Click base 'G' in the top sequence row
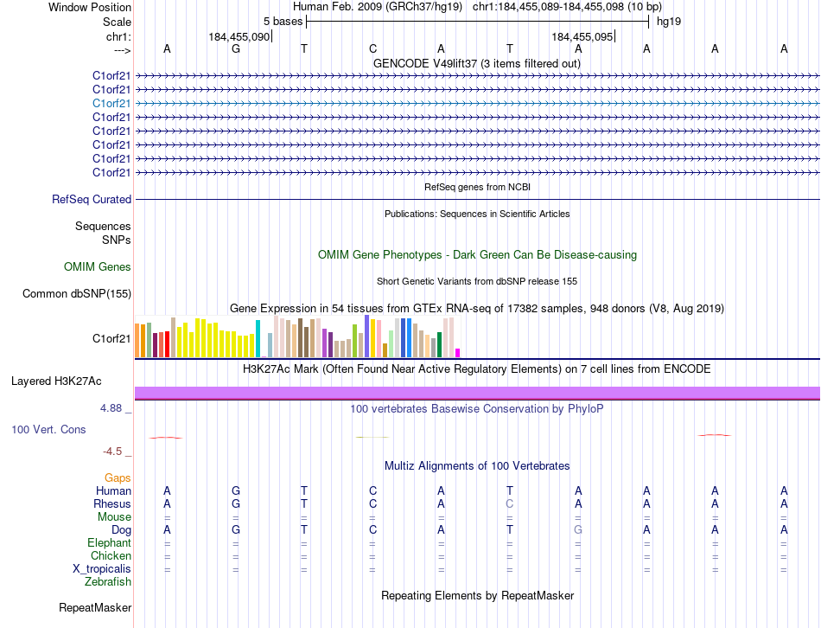The image size is (821, 628). [x=236, y=48]
